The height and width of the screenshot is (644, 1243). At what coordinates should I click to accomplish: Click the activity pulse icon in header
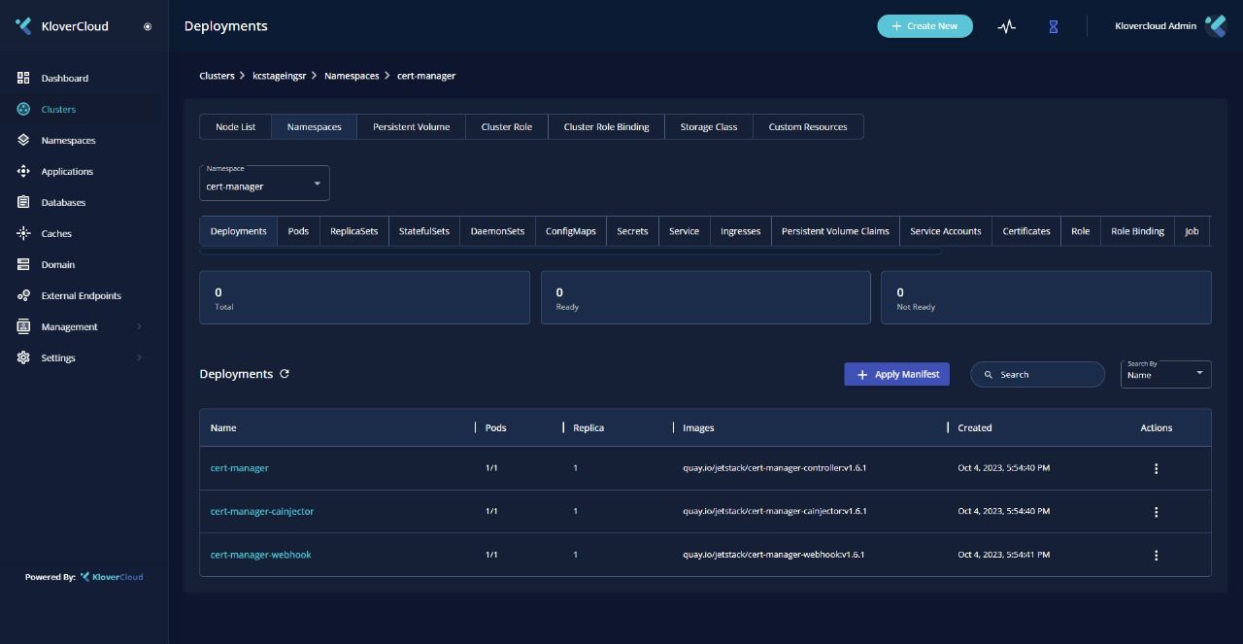click(1006, 26)
